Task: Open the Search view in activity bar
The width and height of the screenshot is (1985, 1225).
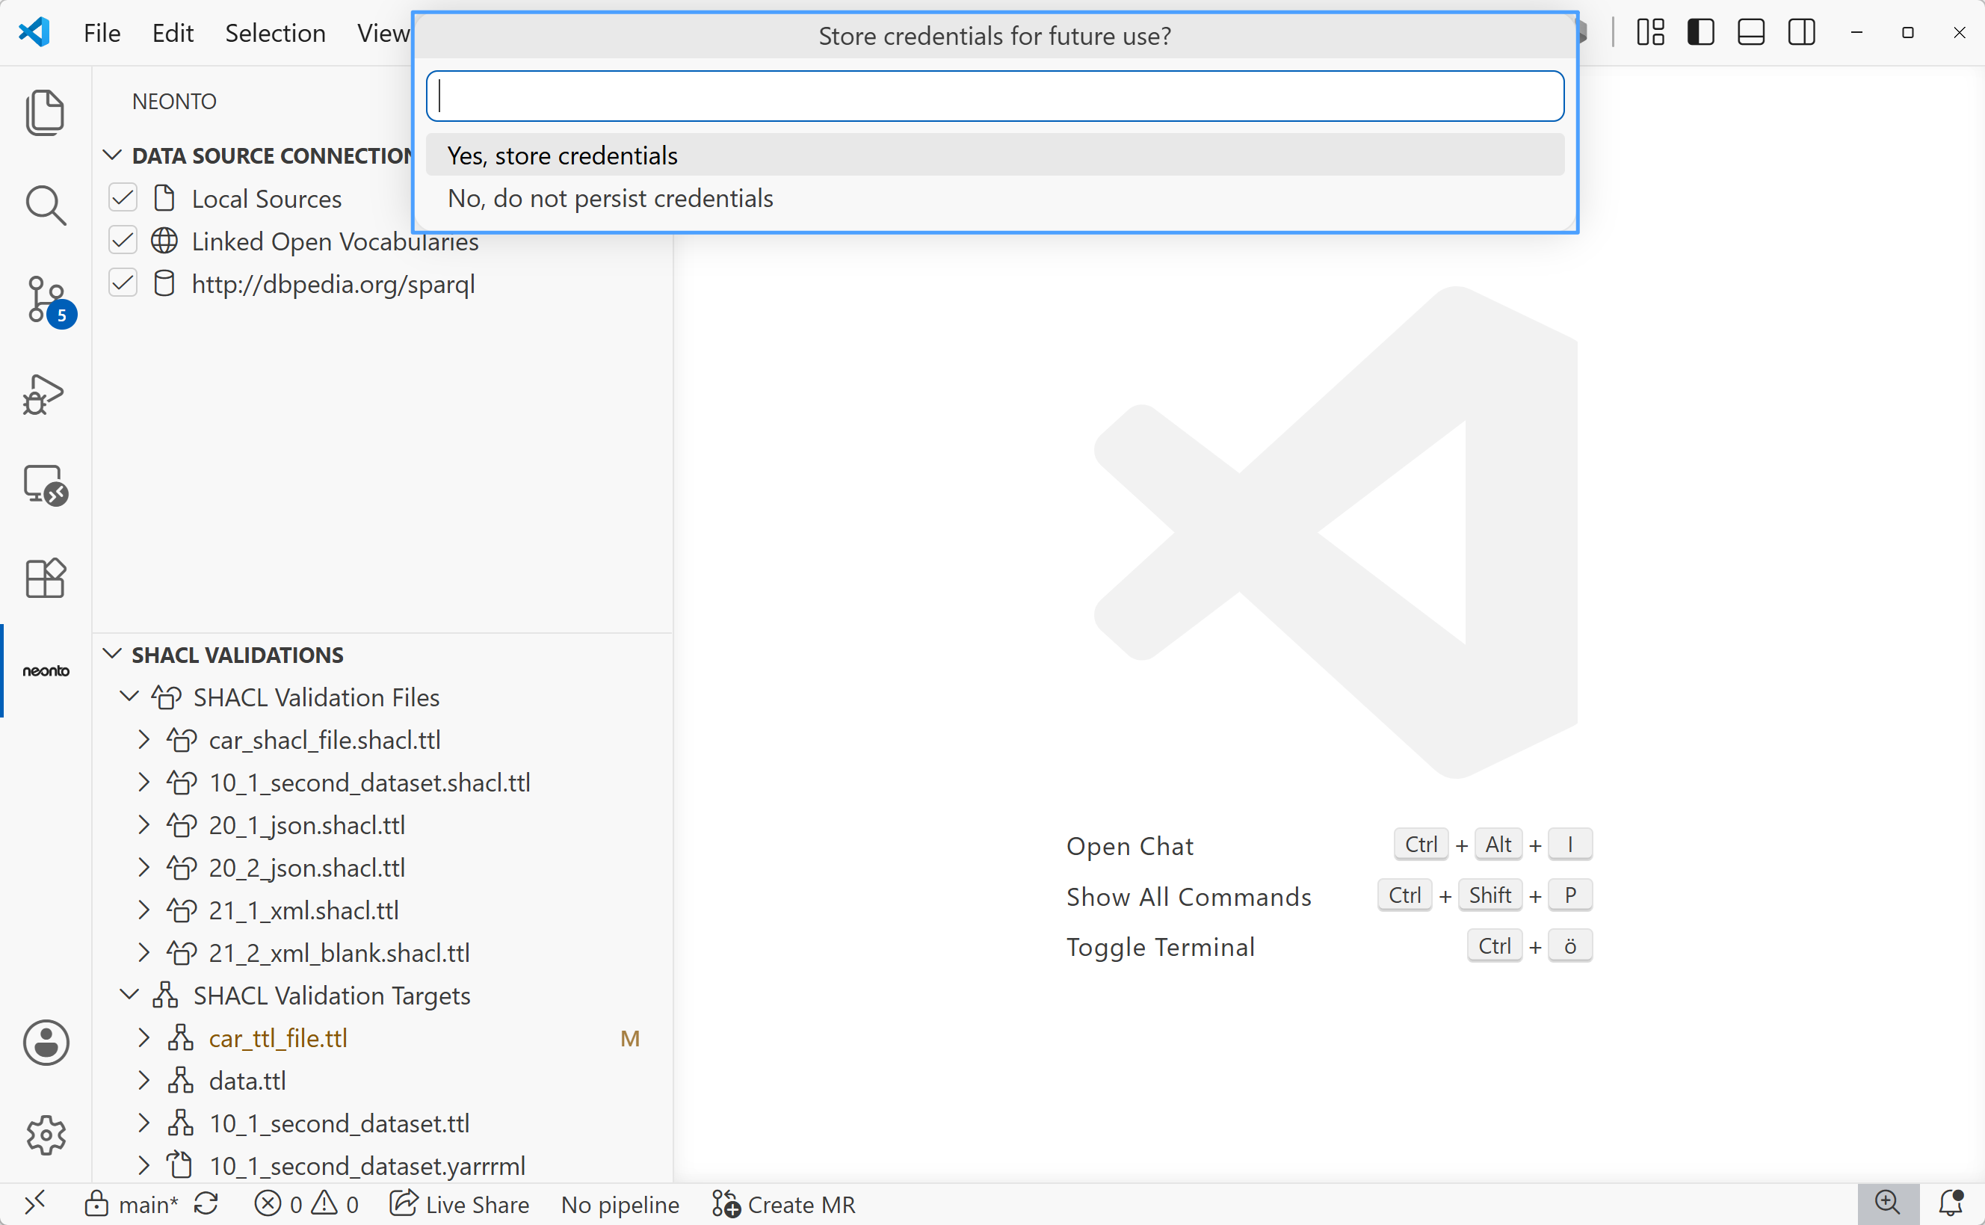Action: pyautogui.click(x=46, y=205)
